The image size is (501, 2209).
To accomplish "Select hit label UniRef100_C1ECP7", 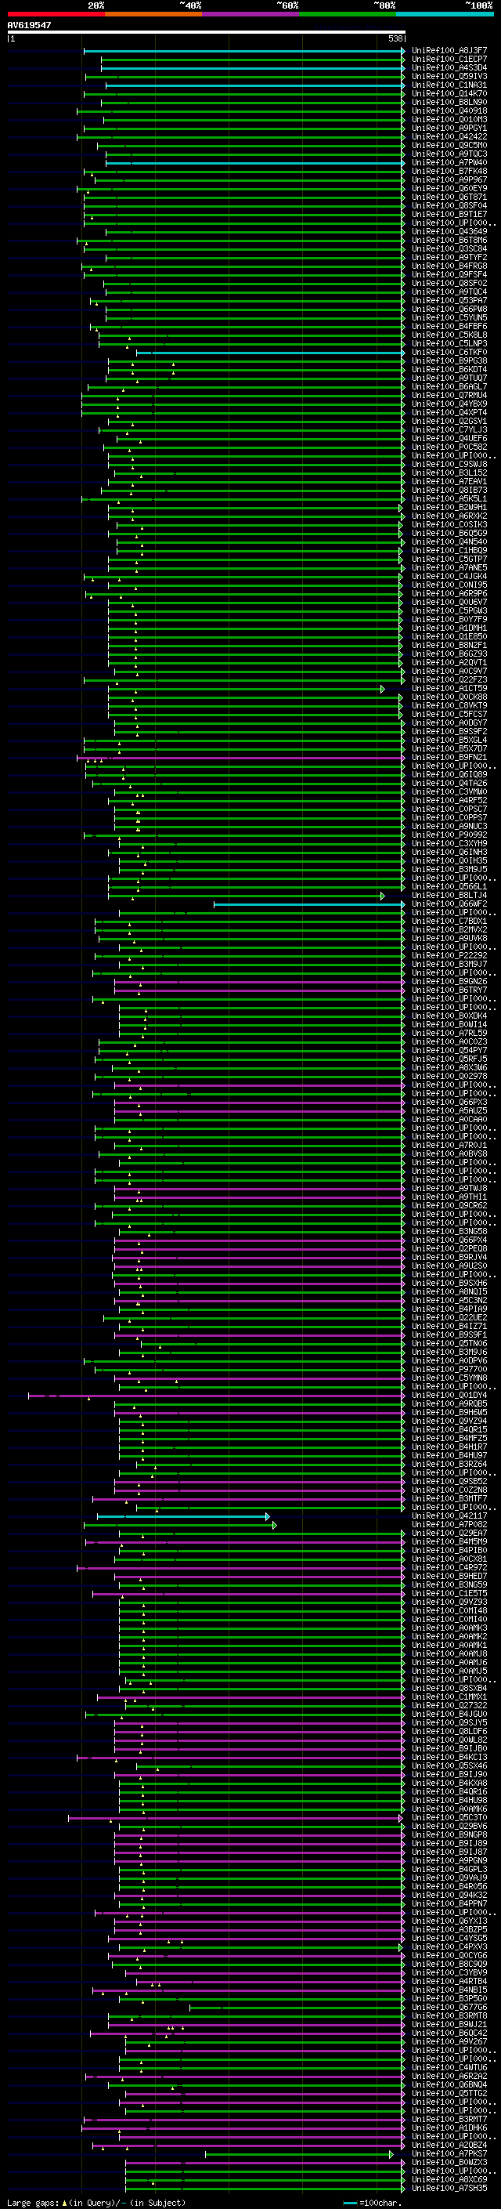I will coord(449,60).
